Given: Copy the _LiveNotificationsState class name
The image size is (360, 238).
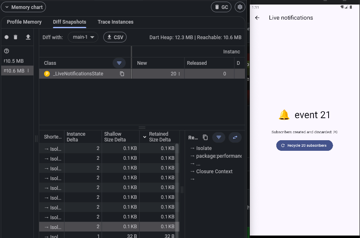Looking at the screenshot, I should [122, 74].
